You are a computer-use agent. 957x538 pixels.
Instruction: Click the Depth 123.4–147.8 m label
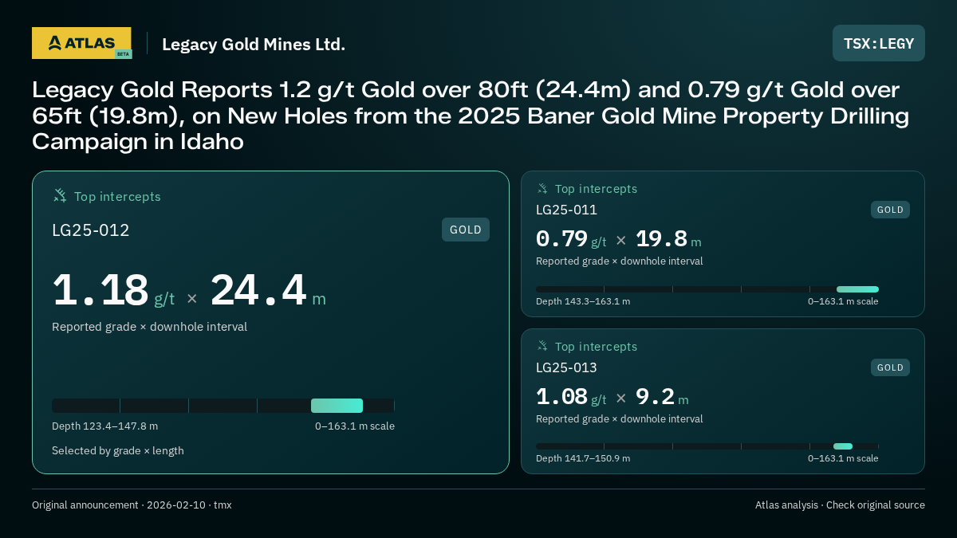coord(104,426)
